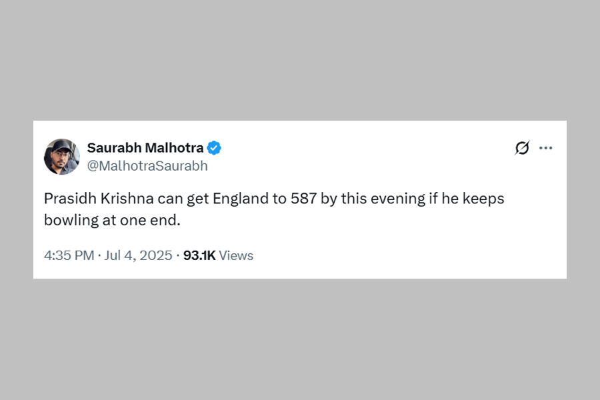The image size is (600, 400).
Task: Click the word "get" in the post
Action: pyautogui.click(x=181, y=199)
